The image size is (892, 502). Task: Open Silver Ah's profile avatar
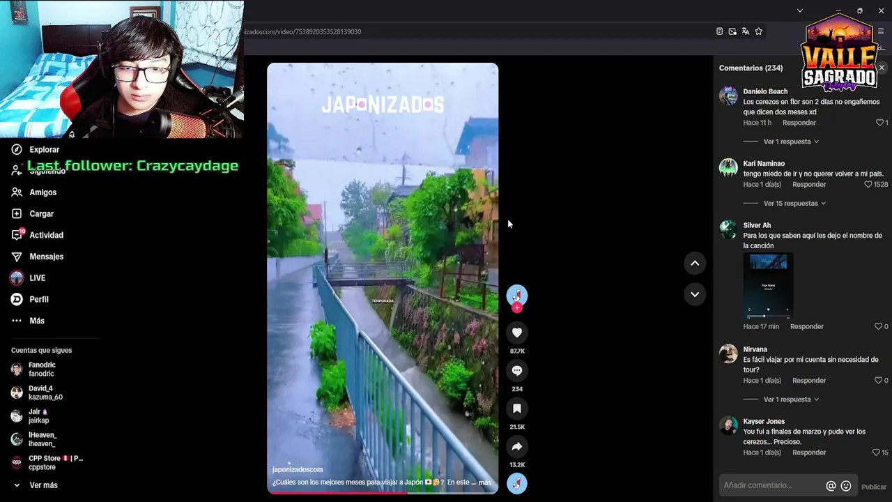coord(728,229)
